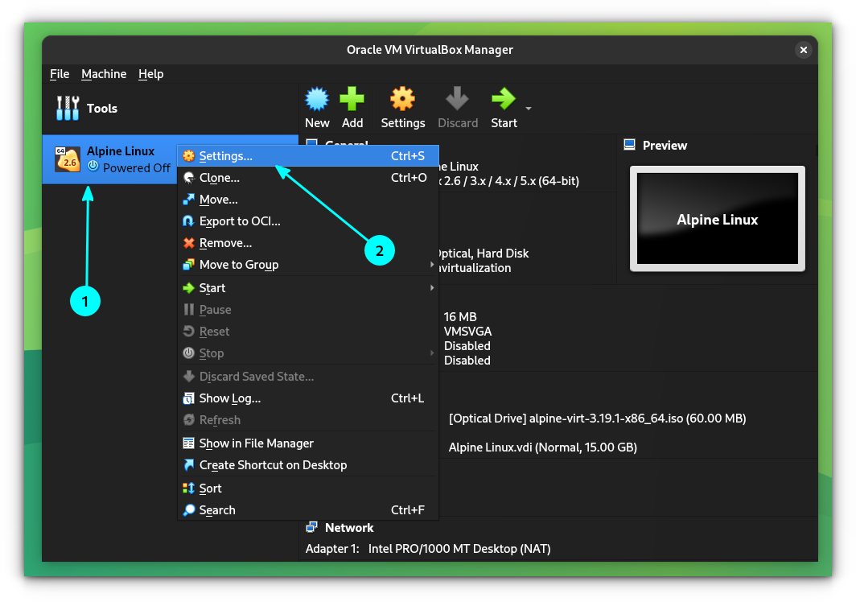Click the Tools wrench icon

(67, 107)
